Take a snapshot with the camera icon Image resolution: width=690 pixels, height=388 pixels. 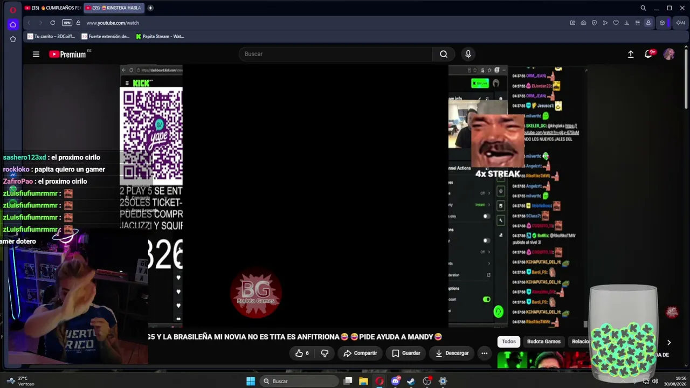[583, 23]
